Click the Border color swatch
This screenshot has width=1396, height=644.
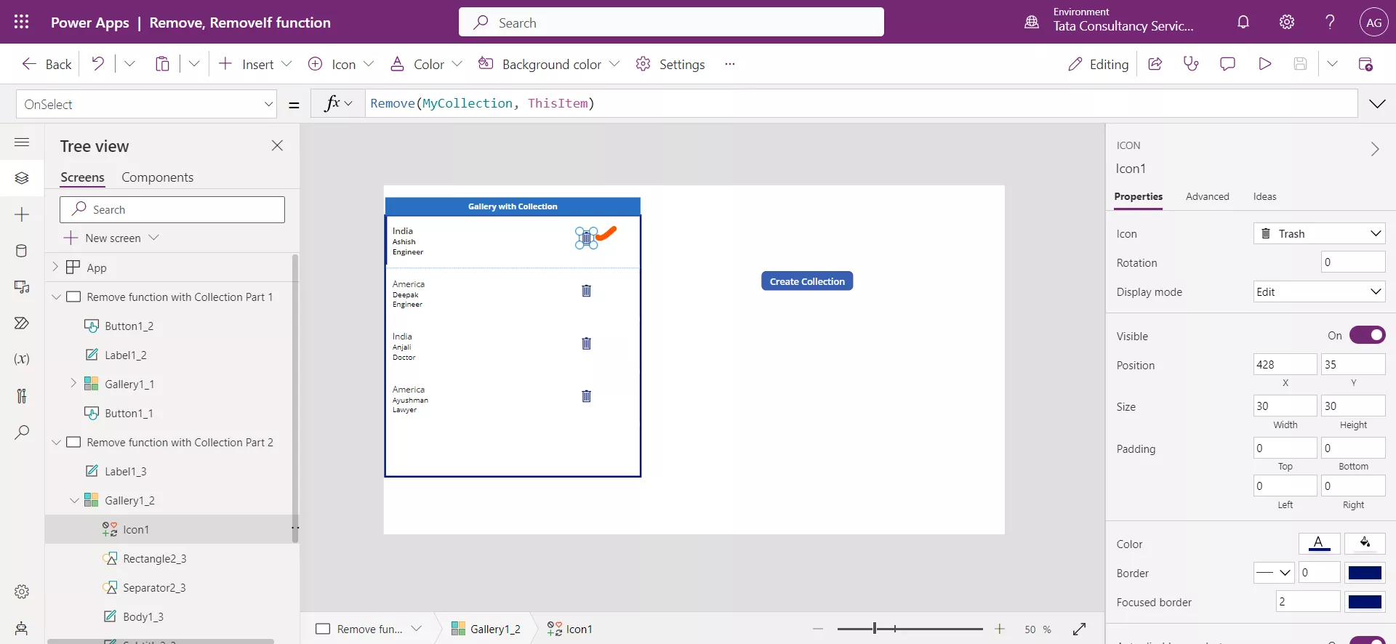(x=1365, y=573)
